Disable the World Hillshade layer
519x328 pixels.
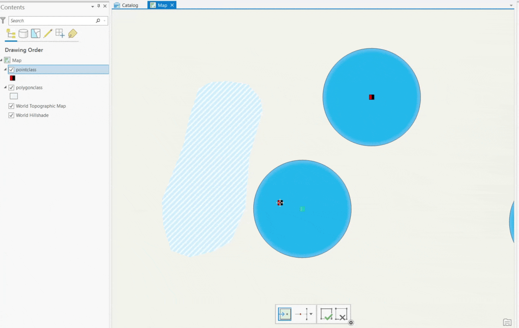tap(11, 115)
